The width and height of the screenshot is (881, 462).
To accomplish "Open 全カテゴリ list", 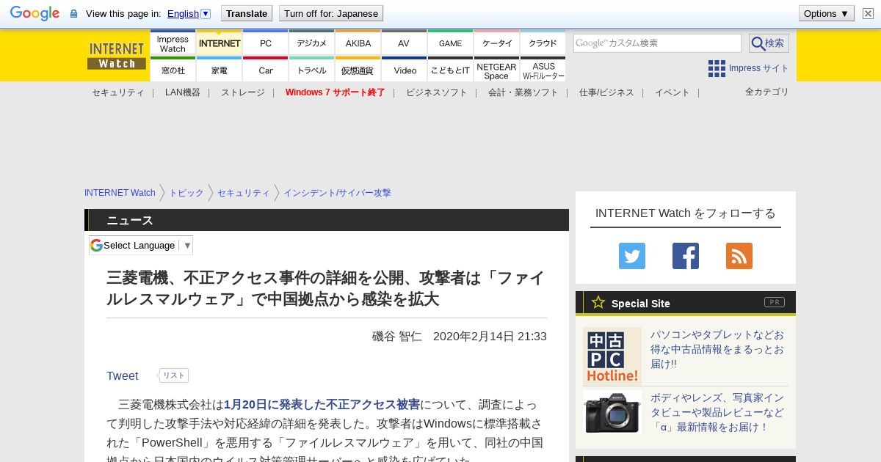I will 766,92.
